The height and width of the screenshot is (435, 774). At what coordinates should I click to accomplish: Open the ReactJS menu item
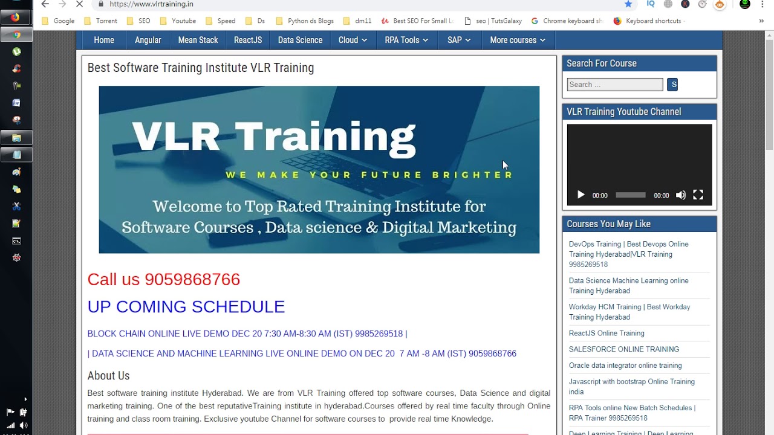tap(248, 40)
